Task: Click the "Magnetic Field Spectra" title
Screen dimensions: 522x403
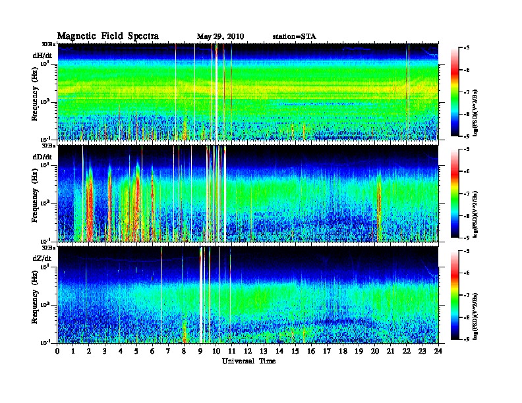Action: [108, 36]
